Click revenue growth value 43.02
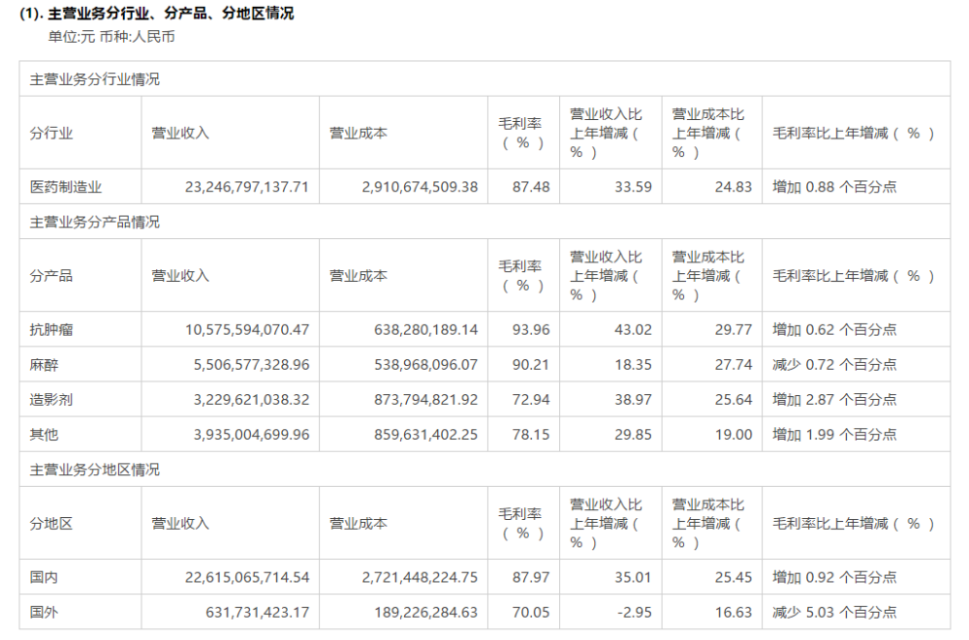 click(633, 329)
